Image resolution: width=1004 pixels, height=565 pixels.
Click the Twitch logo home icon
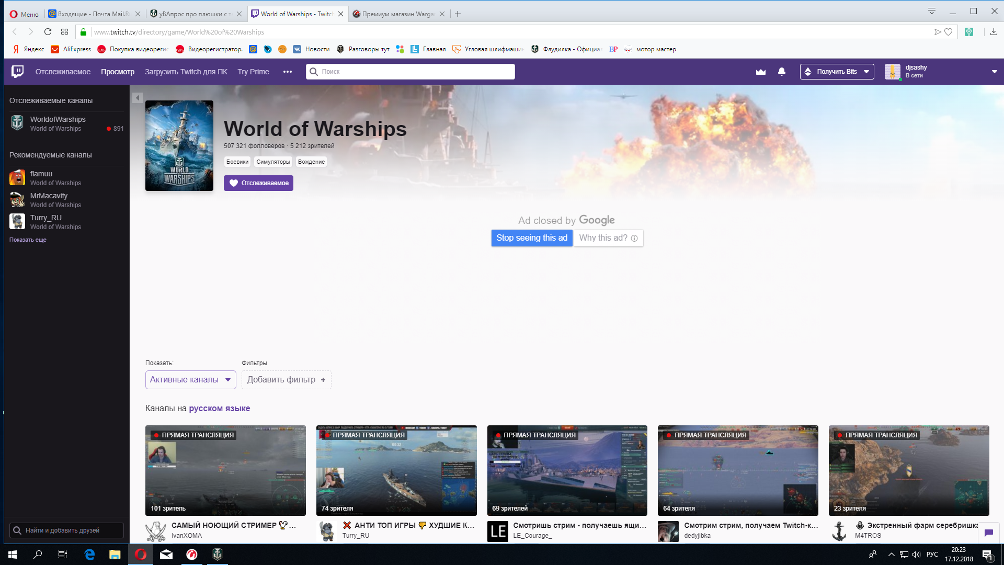17,71
